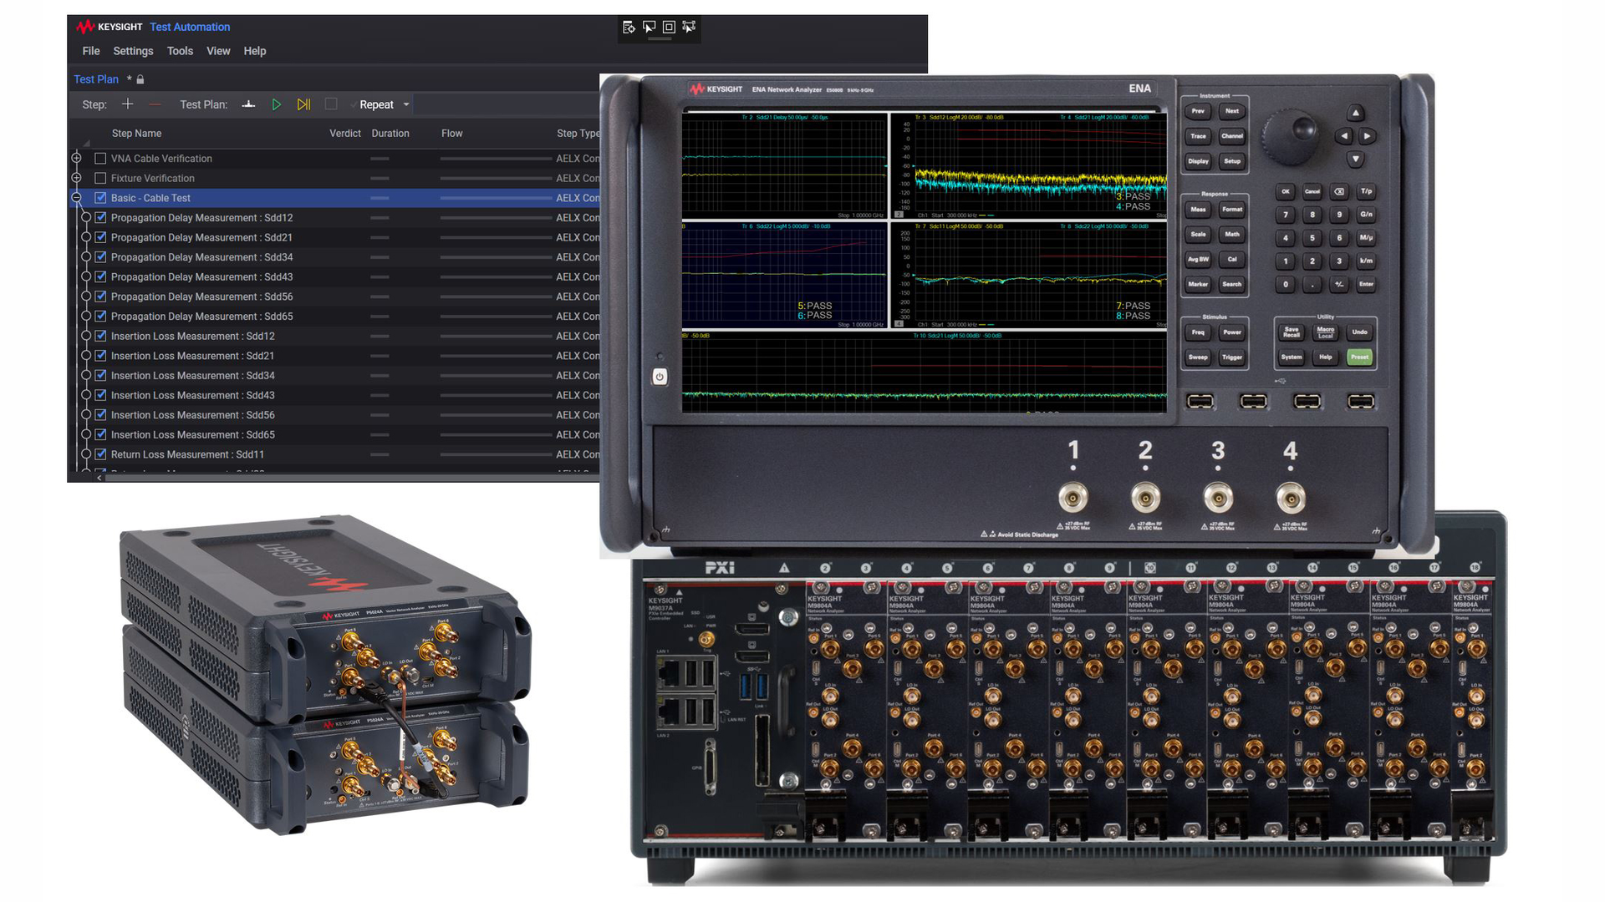Enable the VNA Cable Verification checkbox
Screen dimensions: 1605x902
click(100, 159)
